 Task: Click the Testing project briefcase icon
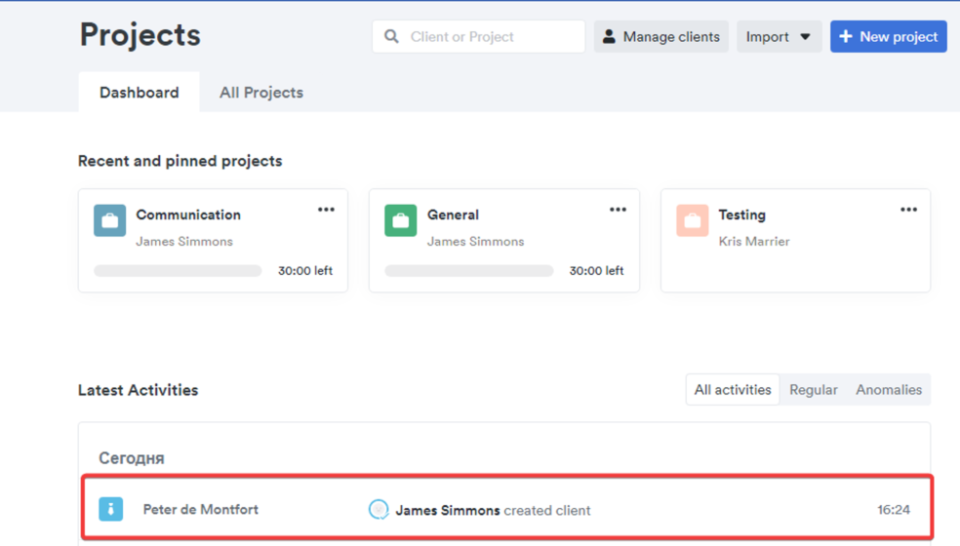(x=693, y=220)
